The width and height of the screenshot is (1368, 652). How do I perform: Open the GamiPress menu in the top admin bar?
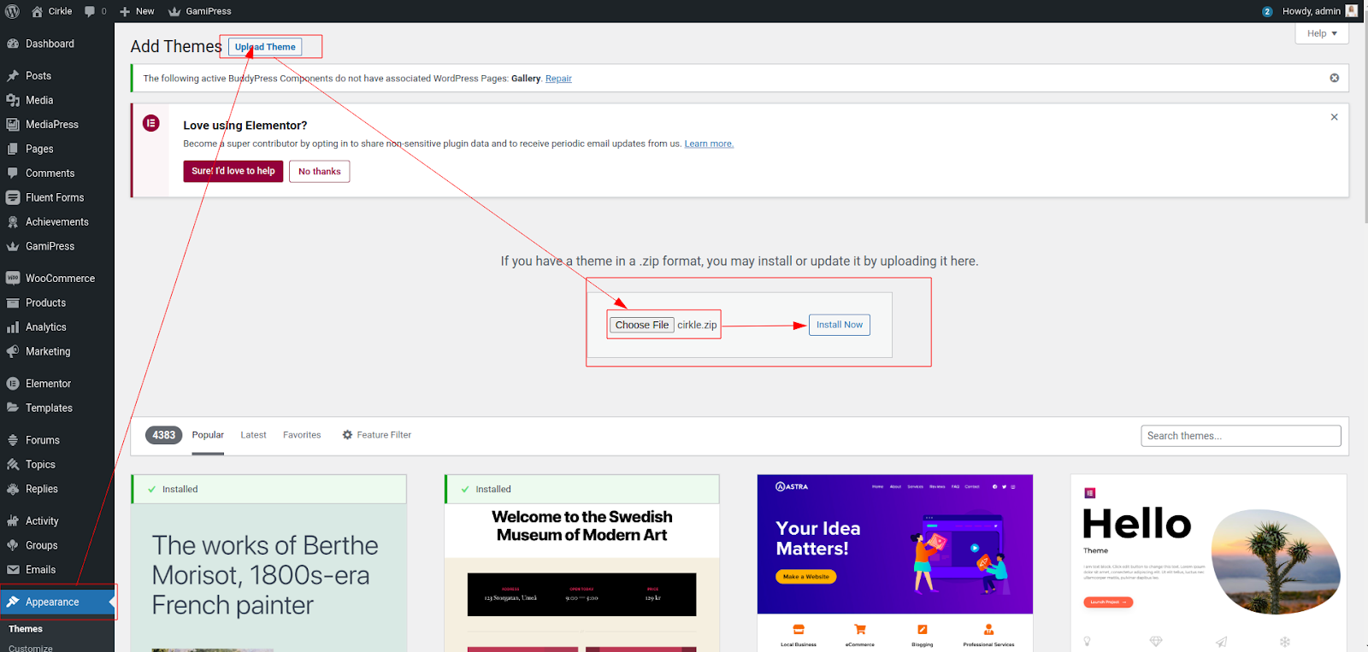coord(200,11)
